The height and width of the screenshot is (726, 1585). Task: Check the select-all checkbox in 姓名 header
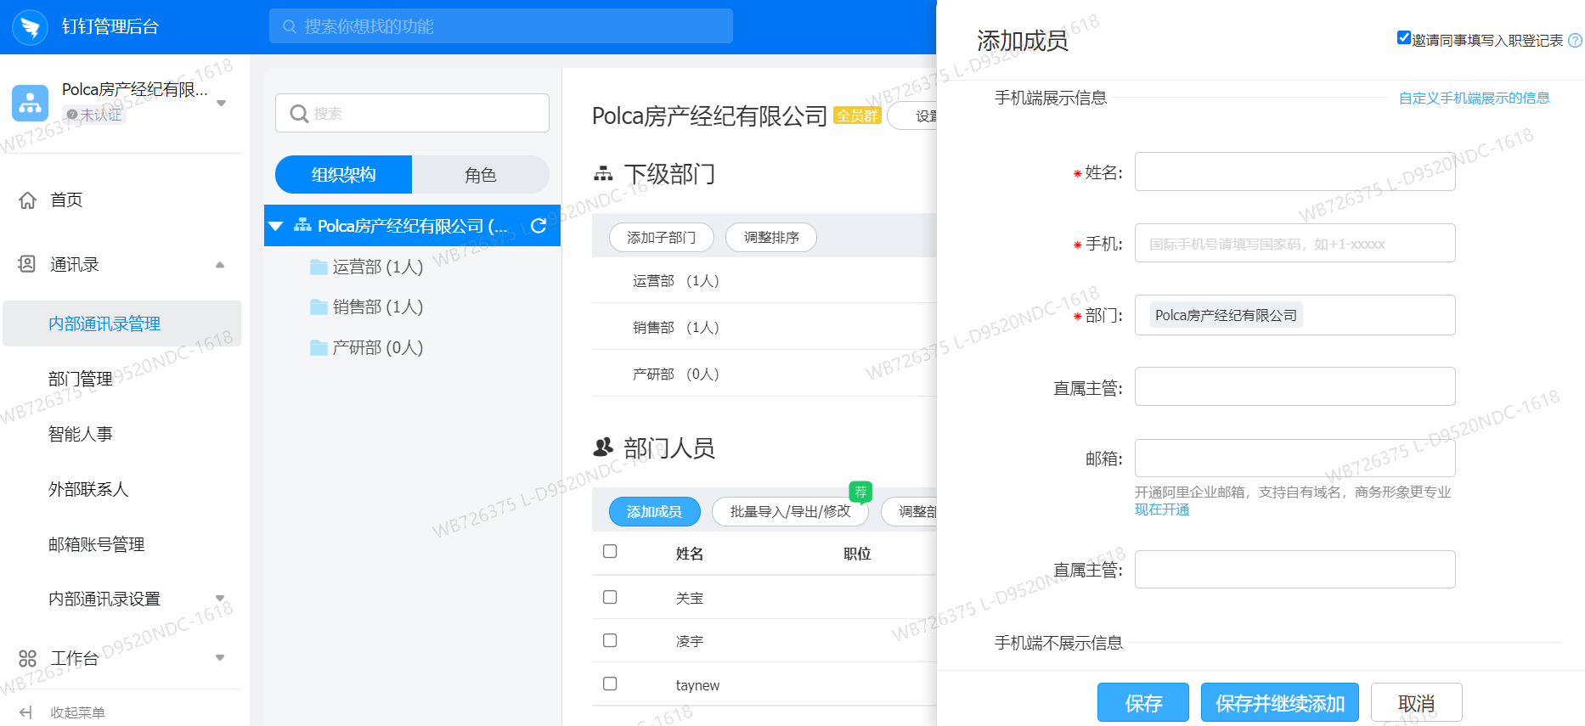(610, 552)
